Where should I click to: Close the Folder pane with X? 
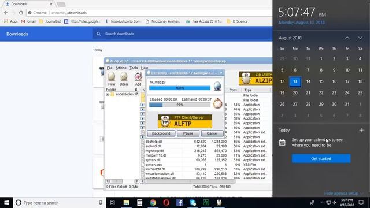coord(136,90)
